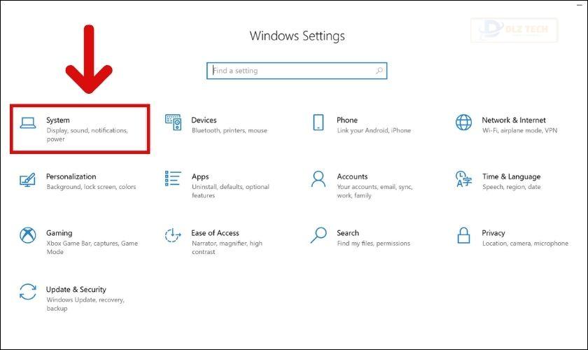Open the Search settings title
Viewport: 588px width, 350px height.
click(x=348, y=233)
